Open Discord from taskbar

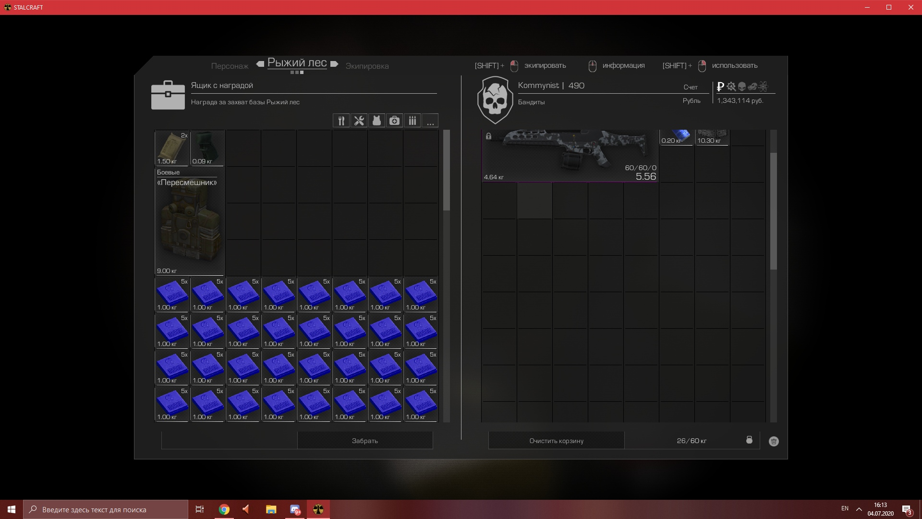tap(295, 509)
